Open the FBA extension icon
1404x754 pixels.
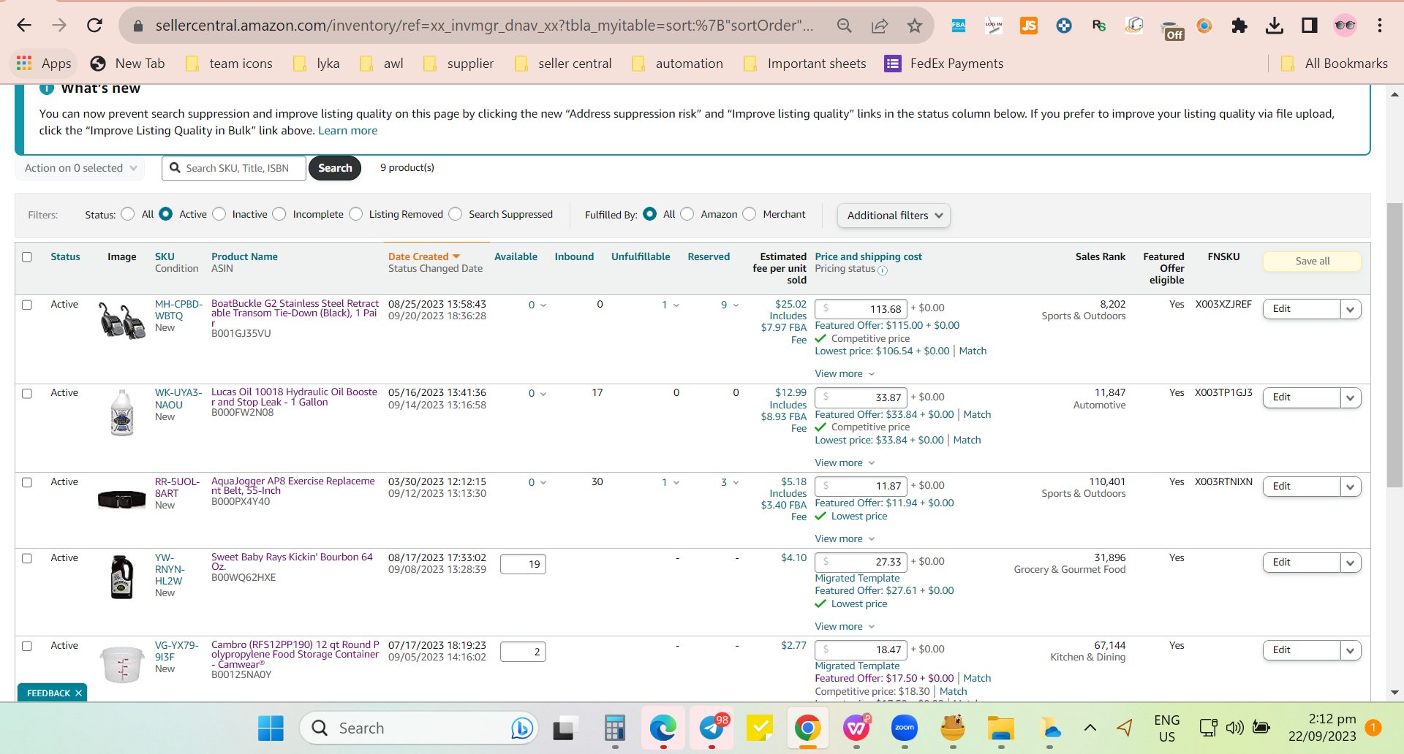click(958, 26)
